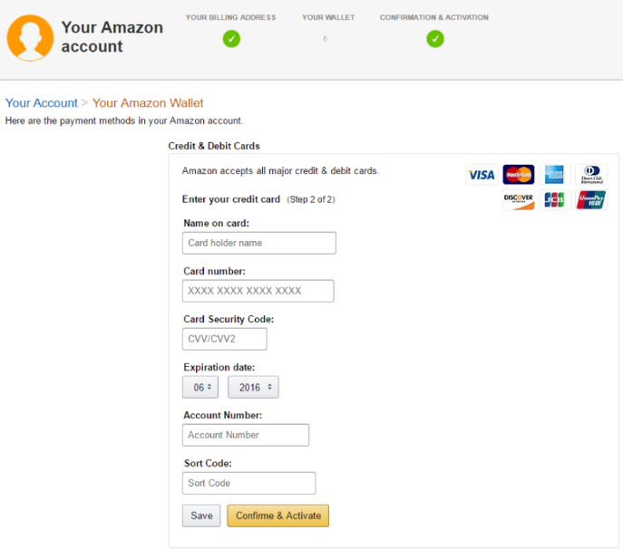Viewport: 623px width, 549px height.
Task: Focus the Card holder name field
Action: [259, 243]
